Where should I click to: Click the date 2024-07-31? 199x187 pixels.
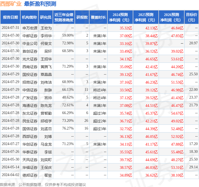tap(10, 28)
